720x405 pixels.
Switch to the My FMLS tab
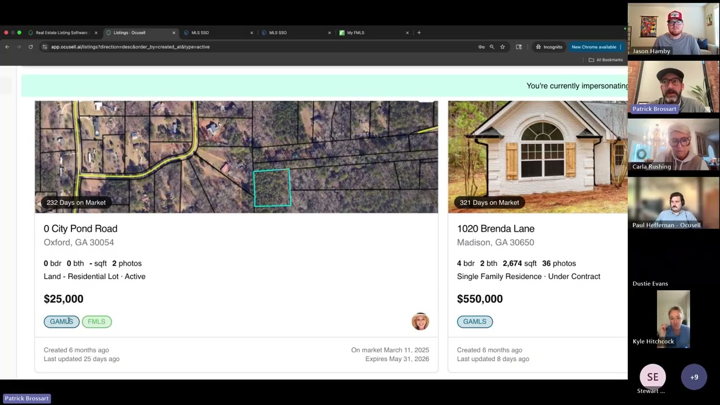click(372, 33)
